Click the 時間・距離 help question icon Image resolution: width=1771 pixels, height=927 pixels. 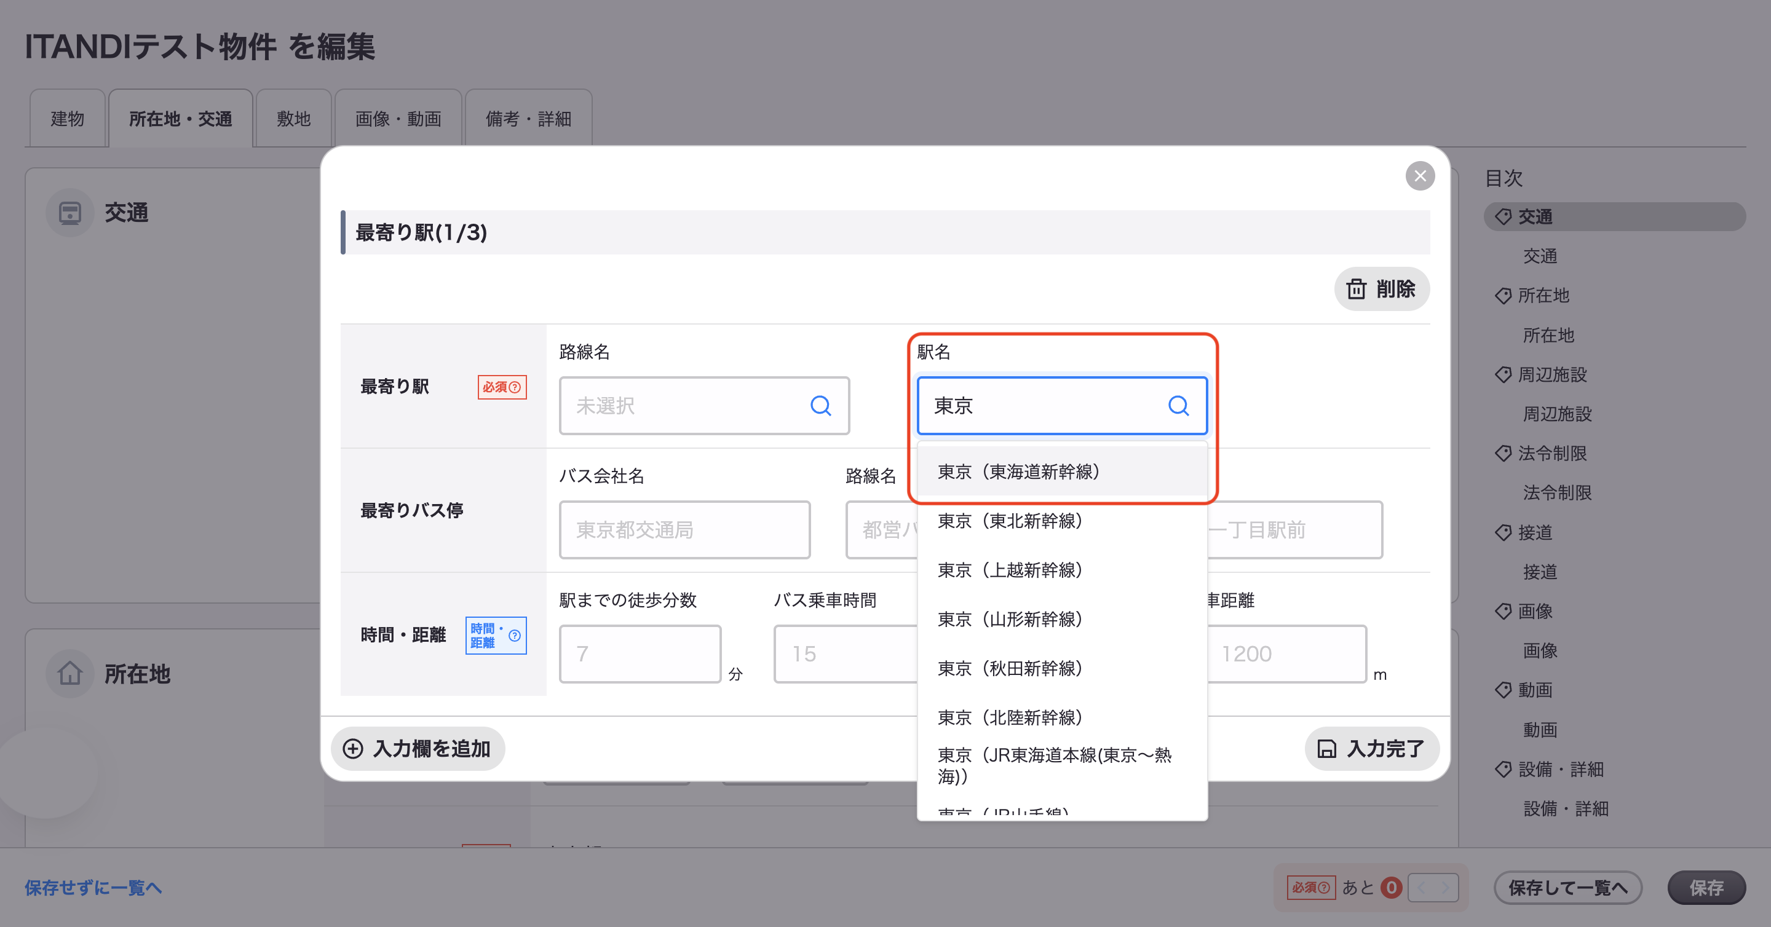pyautogui.click(x=514, y=635)
